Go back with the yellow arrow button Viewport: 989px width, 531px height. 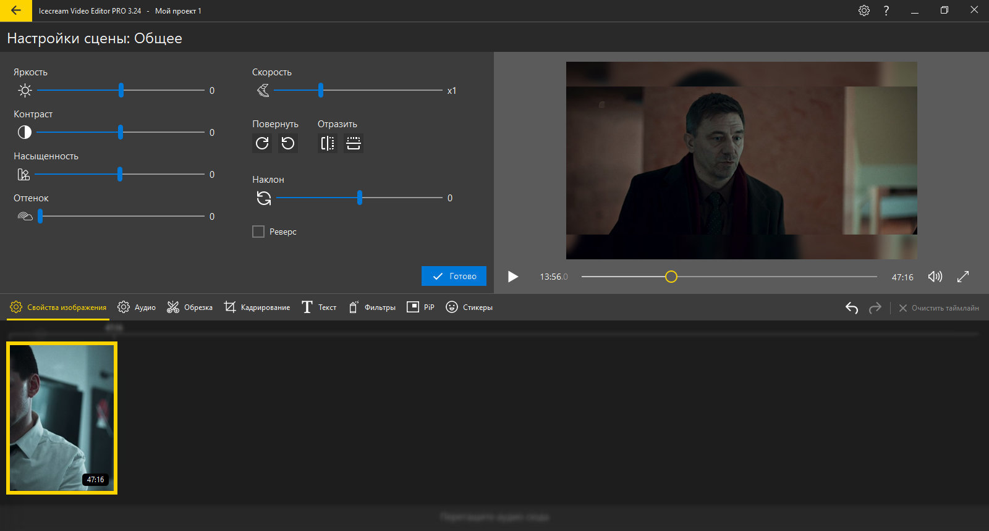16,10
